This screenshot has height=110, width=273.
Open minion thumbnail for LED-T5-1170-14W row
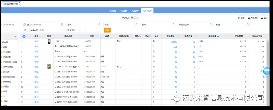(49, 67)
